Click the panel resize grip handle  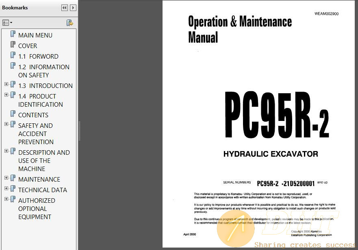79,131
